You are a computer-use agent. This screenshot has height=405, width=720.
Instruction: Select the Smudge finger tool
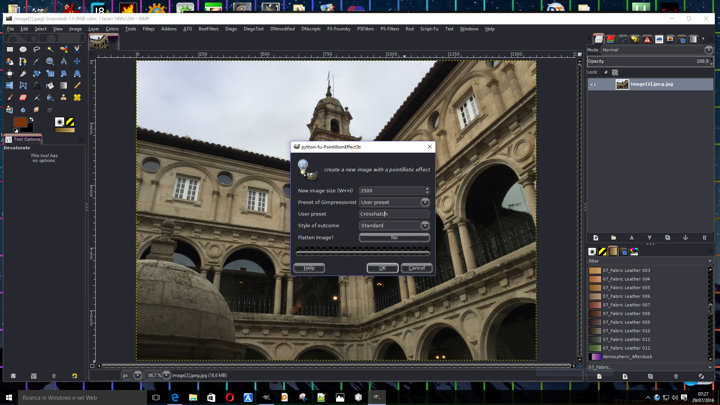tap(37, 109)
